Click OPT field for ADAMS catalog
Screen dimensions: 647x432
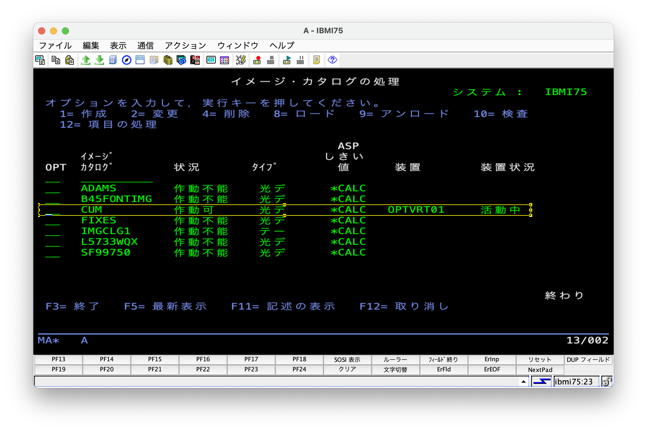[53, 189]
